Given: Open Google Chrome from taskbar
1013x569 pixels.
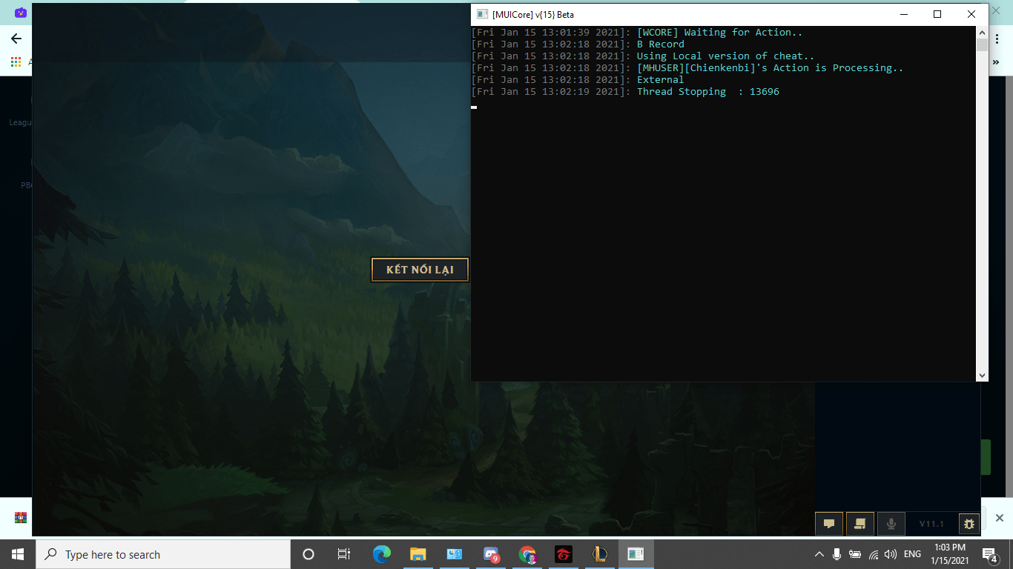Looking at the screenshot, I should (x=527, y=554).
